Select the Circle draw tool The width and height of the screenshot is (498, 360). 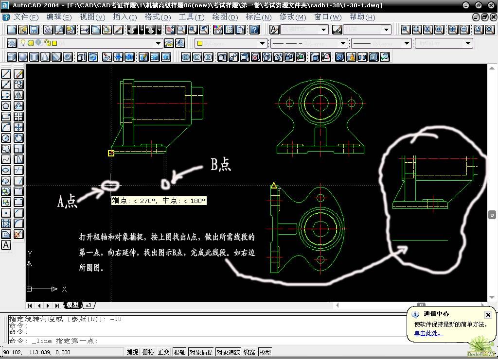[x=6, y=138]
